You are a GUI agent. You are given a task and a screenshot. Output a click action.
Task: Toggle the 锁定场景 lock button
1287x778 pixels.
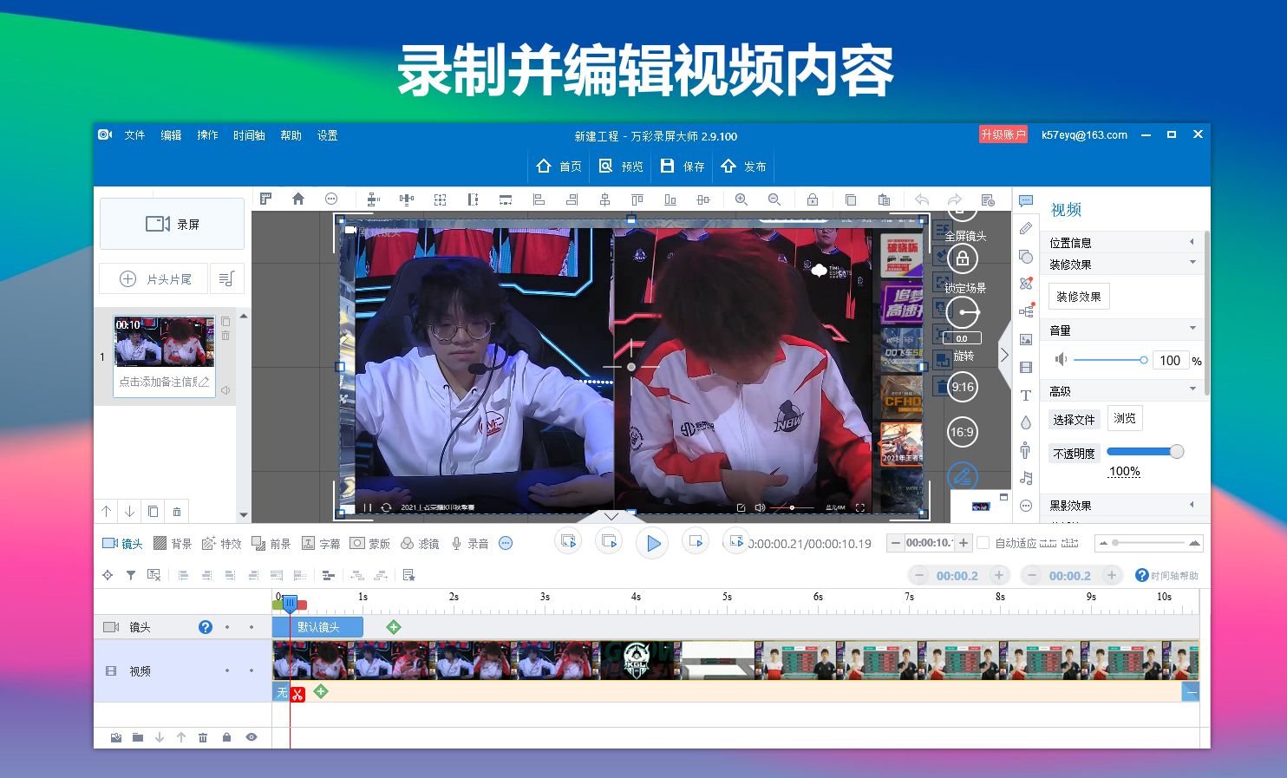point(962,258)
